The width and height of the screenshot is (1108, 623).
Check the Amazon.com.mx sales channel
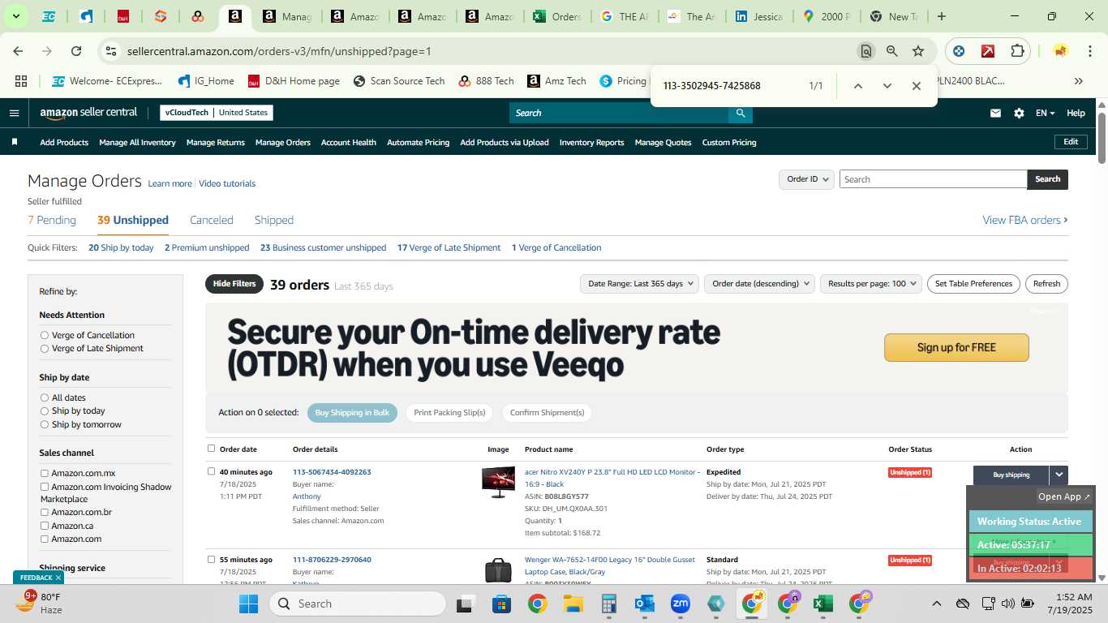coord(45,473)
